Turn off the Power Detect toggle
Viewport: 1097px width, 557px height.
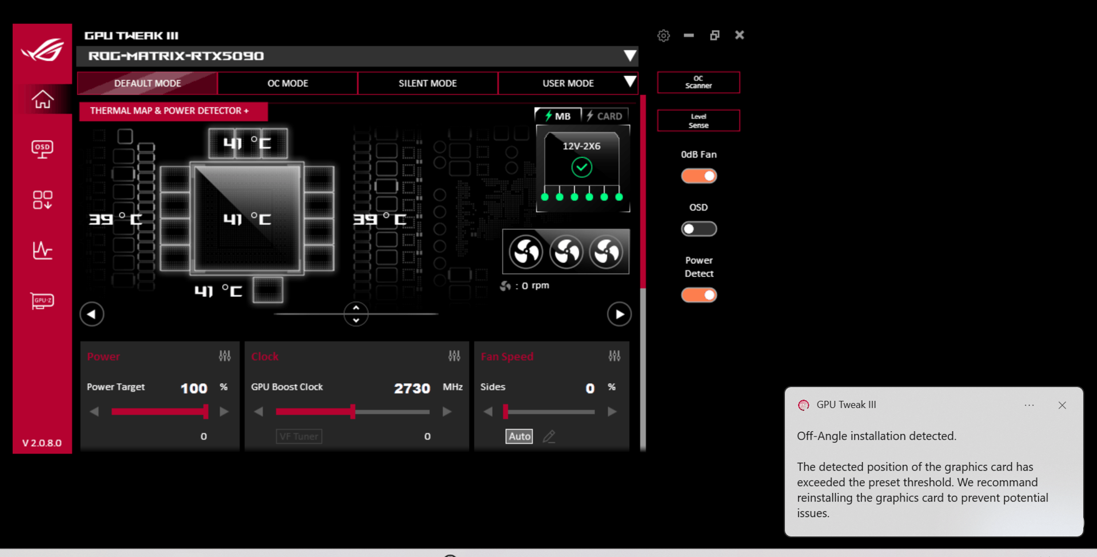click(x=699, y=295)
